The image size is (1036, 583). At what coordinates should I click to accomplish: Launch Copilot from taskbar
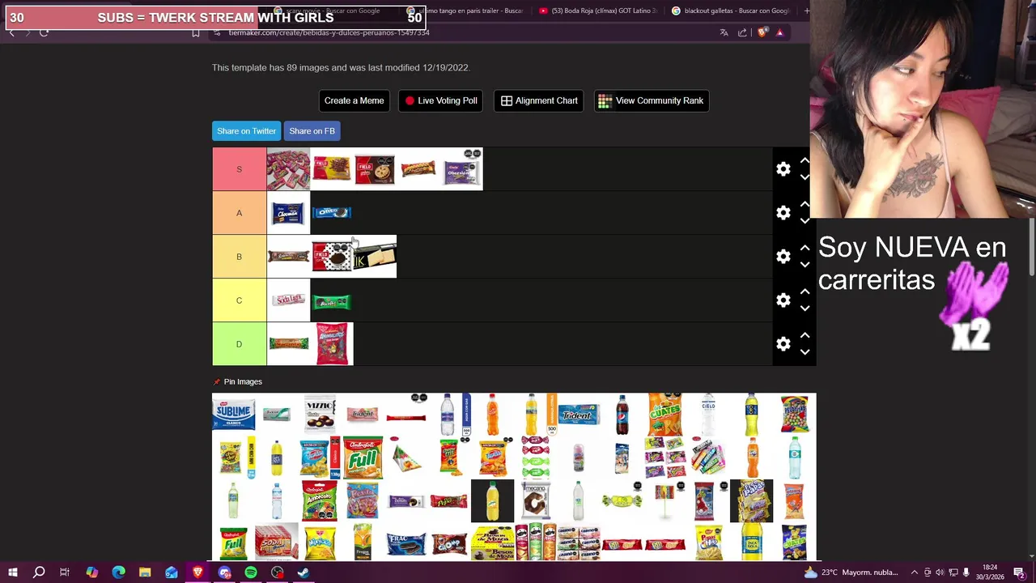click(x=91, y=572)
